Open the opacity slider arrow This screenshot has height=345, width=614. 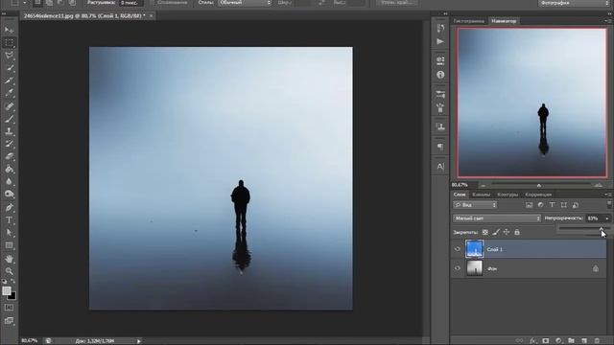coord(607,218)
